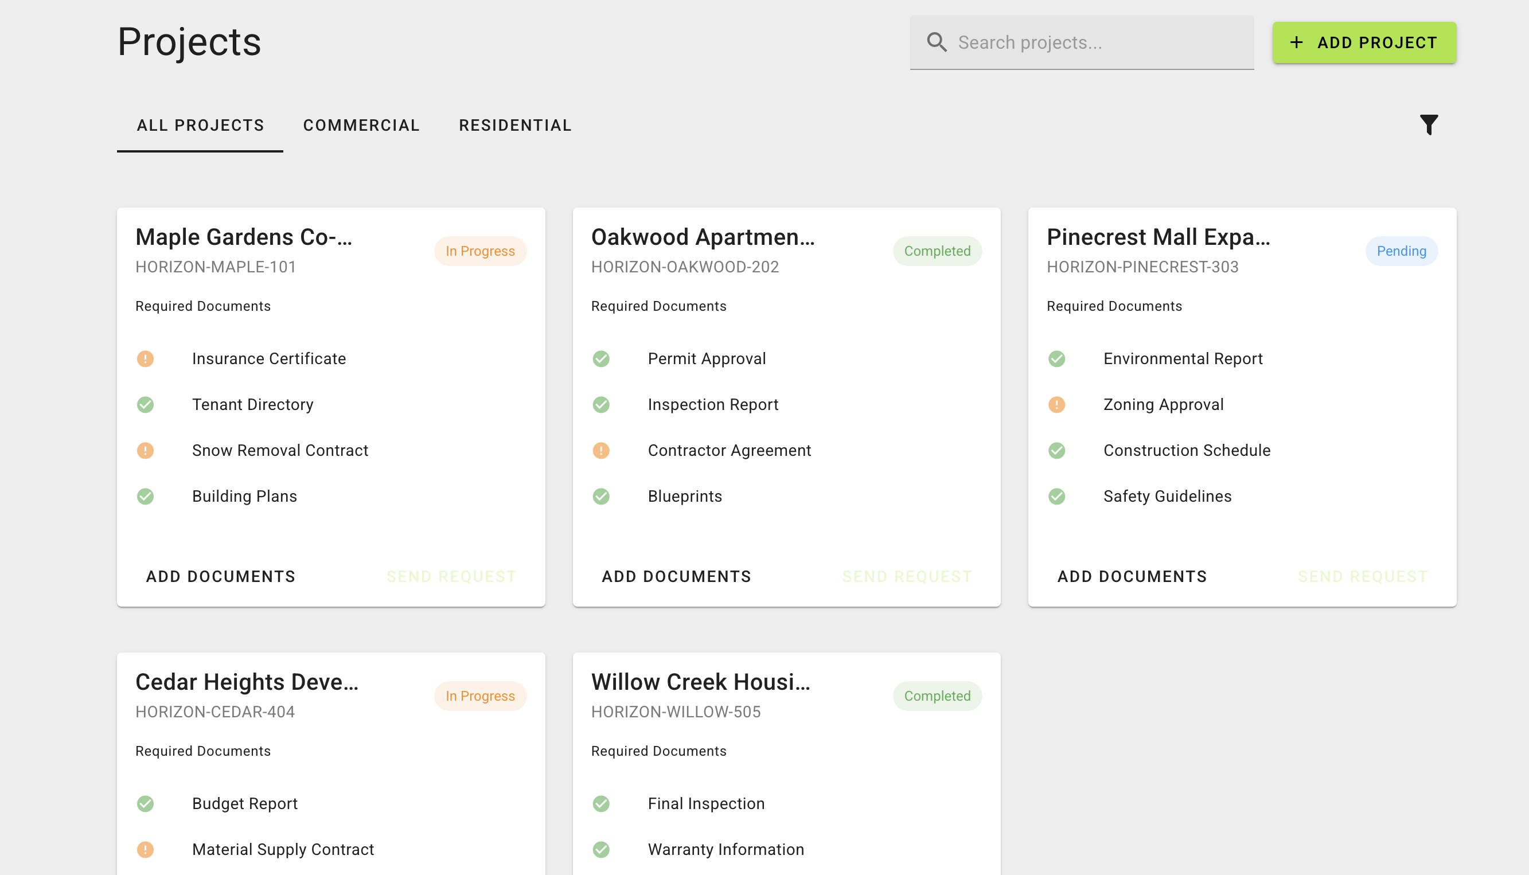Click the Blueprints document name
The height and width of the screenshot is (875, 1529).
coord(685,497)
